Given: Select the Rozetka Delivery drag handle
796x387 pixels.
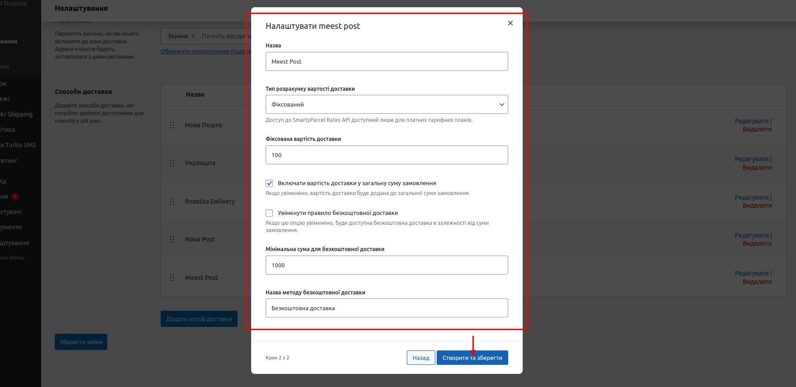Looking at the screenshot, I should [172, 201].
